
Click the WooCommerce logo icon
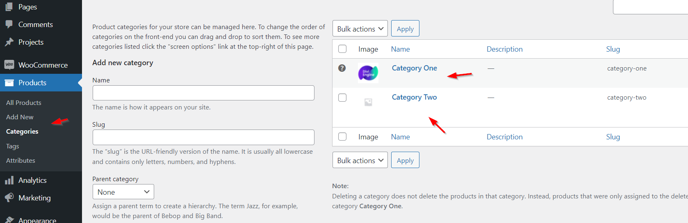9,65
